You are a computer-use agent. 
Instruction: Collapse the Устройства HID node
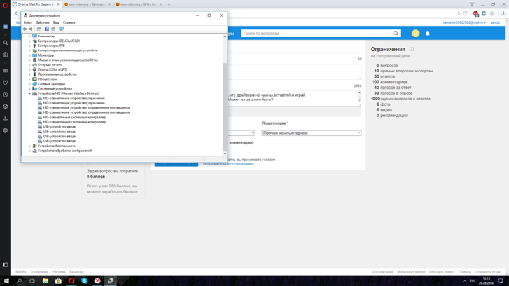point(29,93)
